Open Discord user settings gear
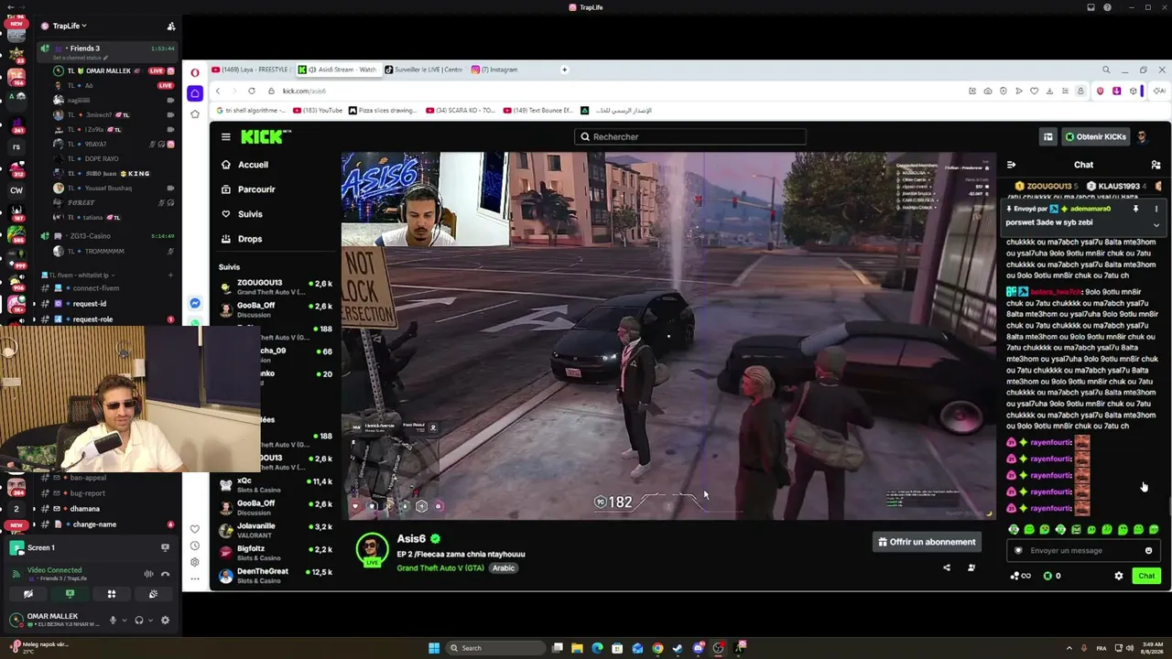1172x659 pixels. point(165,620)
